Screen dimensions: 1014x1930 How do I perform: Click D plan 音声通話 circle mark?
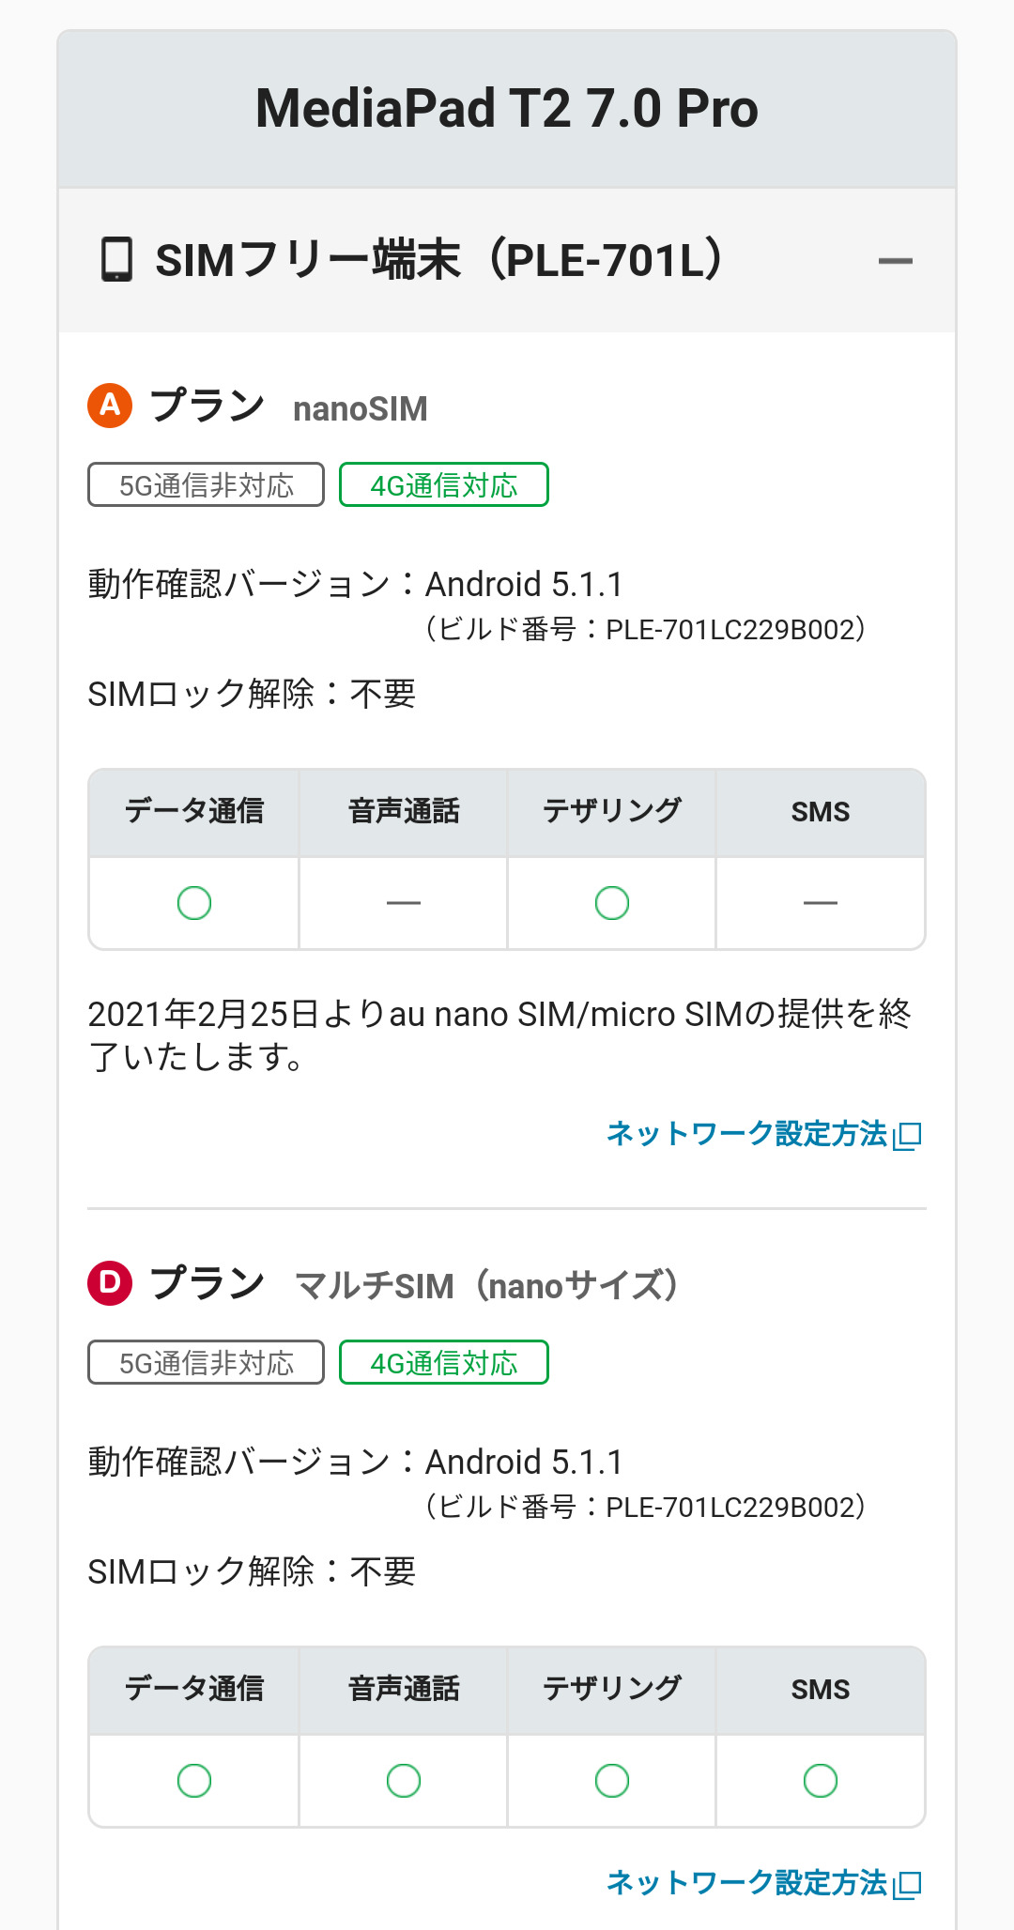point(404,1781)
